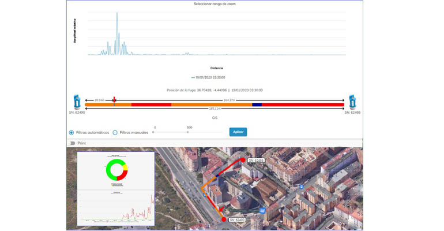This screenshot has height=231, width=444.
Task: Click the left sensor icon SN: 62490
Action: coord(77,102)
